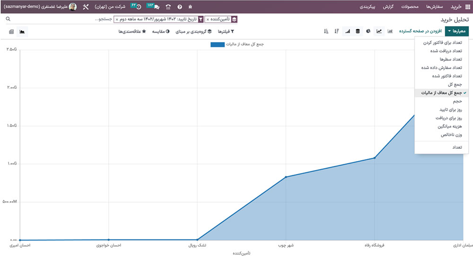Image resolution: width=473 pixels, height=256 pixels.
Task: Switch to pie chart view
Action: coord(368,31)
